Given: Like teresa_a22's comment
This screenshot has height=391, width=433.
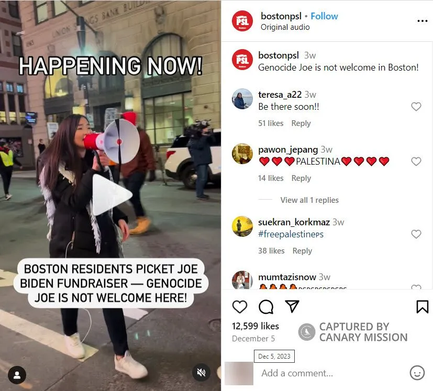Looking at the screenshot, I should tap(416, 107).
